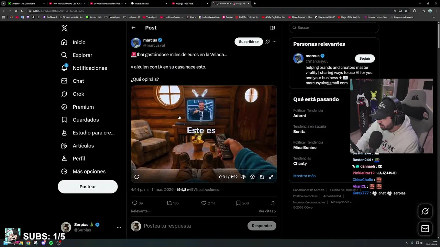Open video settings gear
This screenshot has height=247, width=440.
coord(252,177)
